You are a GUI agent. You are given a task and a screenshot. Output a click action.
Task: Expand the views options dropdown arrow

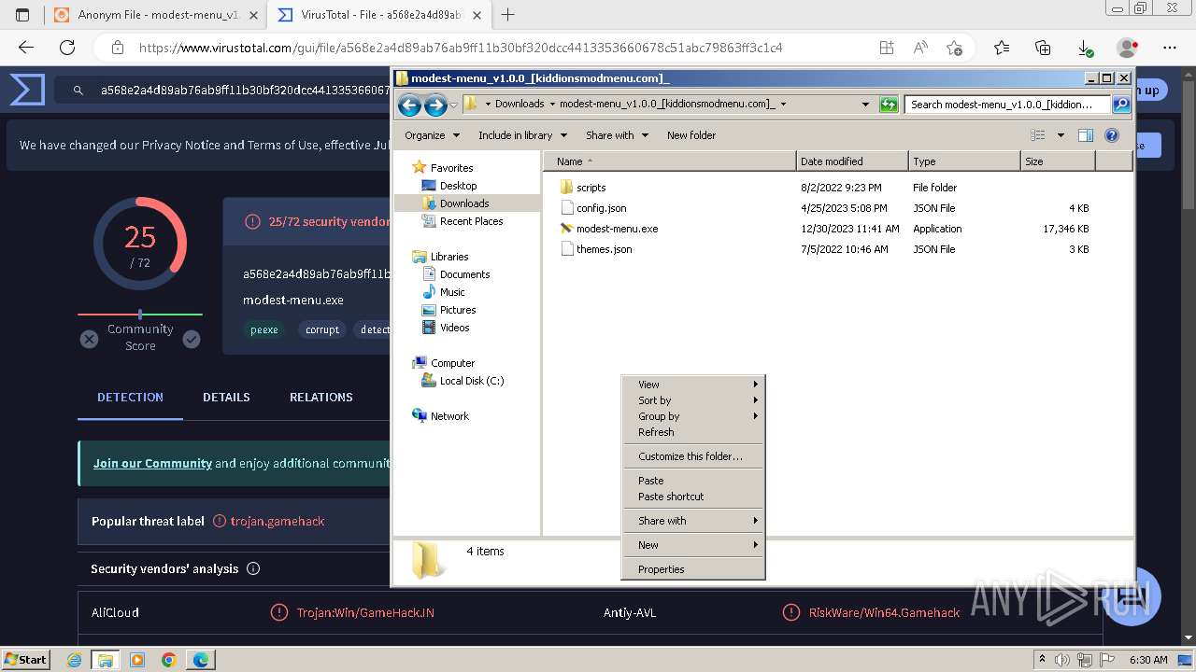pyautogui.click(x=1061, y=135)
